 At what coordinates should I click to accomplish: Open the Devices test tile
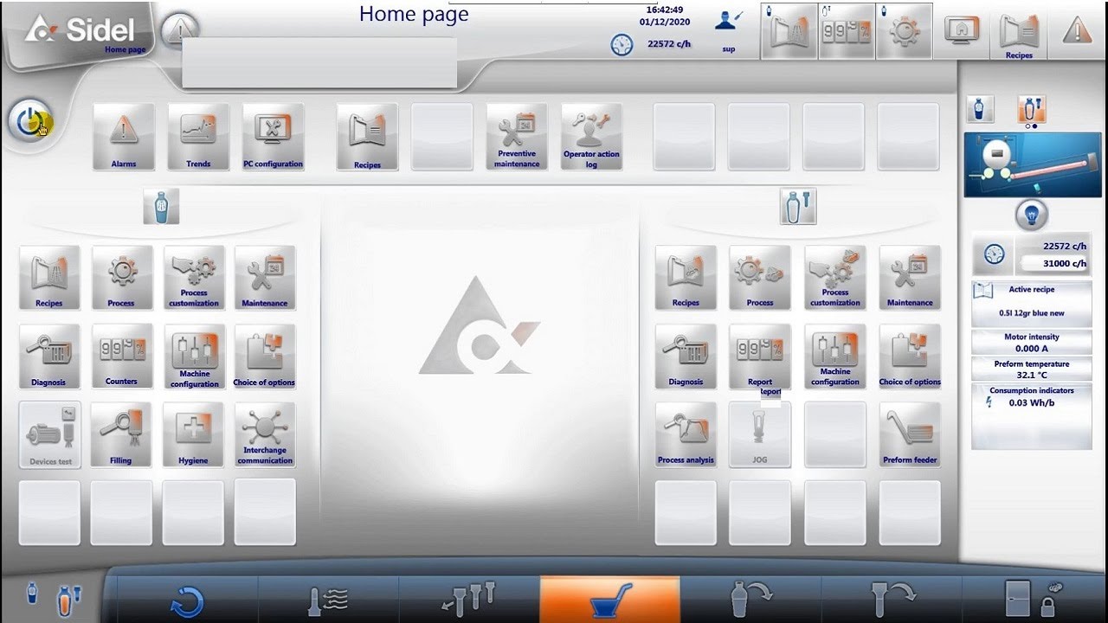[x=49, y=435]
